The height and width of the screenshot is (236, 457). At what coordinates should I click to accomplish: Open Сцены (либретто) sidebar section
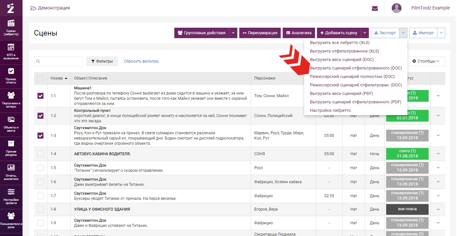click(11, 28)
